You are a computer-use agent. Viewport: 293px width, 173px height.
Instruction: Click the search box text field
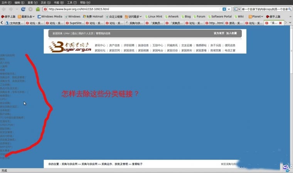[x=264, y=9]
